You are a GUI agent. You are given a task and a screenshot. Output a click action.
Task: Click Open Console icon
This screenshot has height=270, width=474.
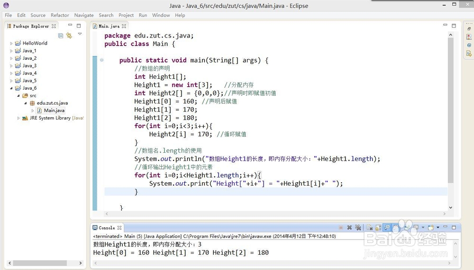(x=431, y=228)
